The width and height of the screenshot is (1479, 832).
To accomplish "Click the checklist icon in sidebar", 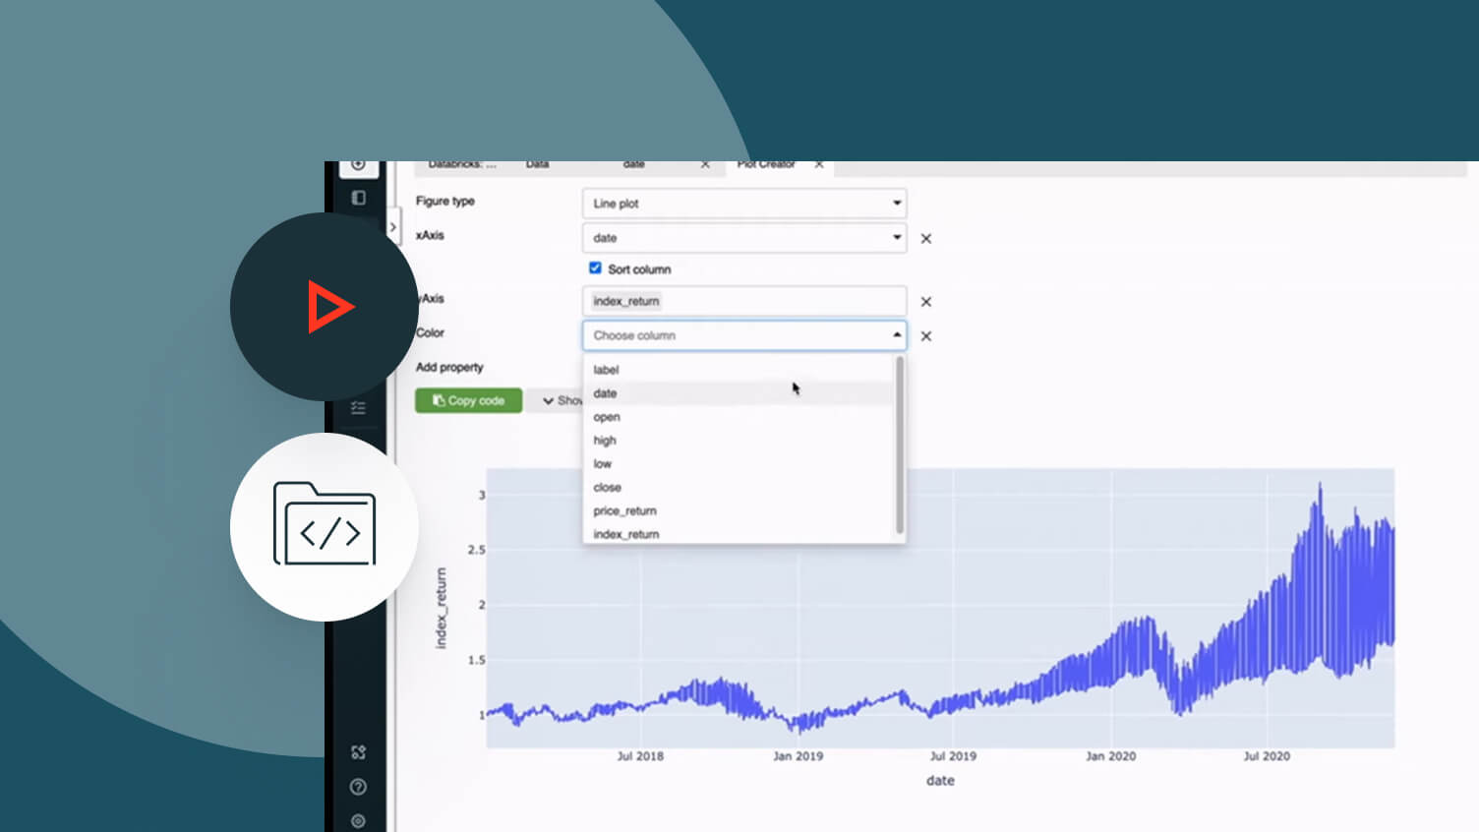I will (358, 407).
